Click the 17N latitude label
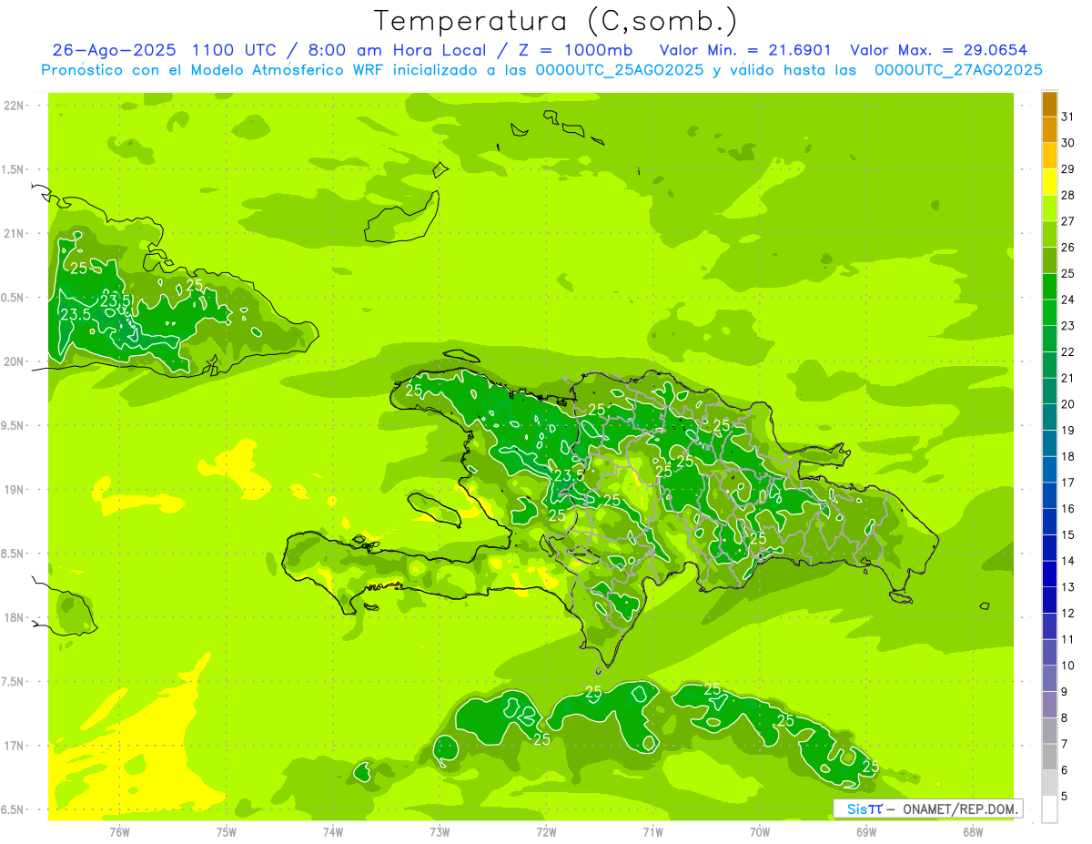 15,746
